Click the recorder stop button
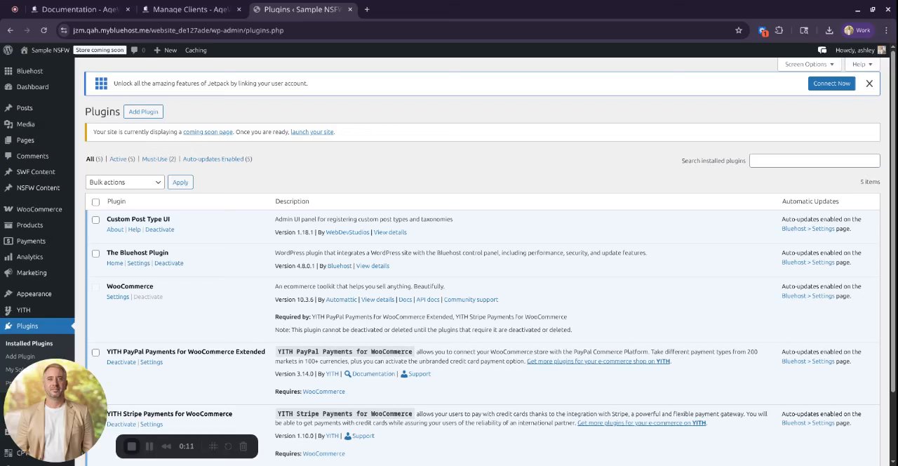The height and width of the screenshot is (466, 898). (x=131, y=446)
